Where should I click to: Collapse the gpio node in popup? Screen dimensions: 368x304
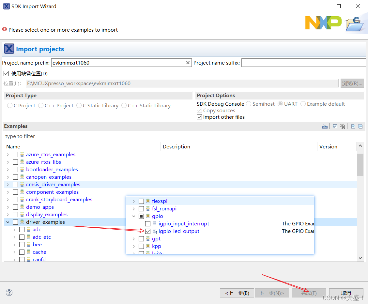tap(133, 216)
